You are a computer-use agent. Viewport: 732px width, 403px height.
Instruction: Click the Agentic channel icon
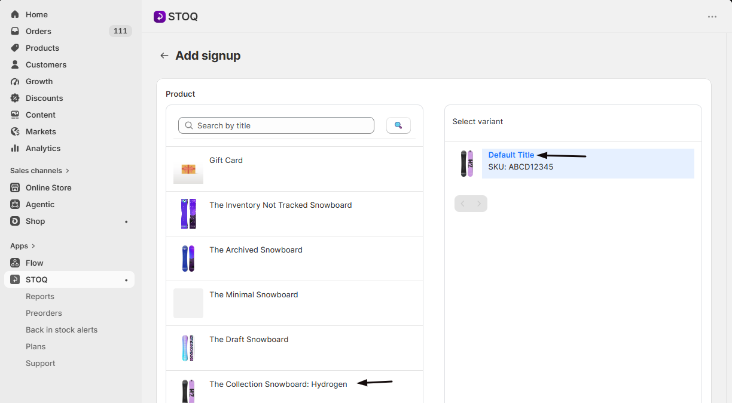[x=15, y=204]
